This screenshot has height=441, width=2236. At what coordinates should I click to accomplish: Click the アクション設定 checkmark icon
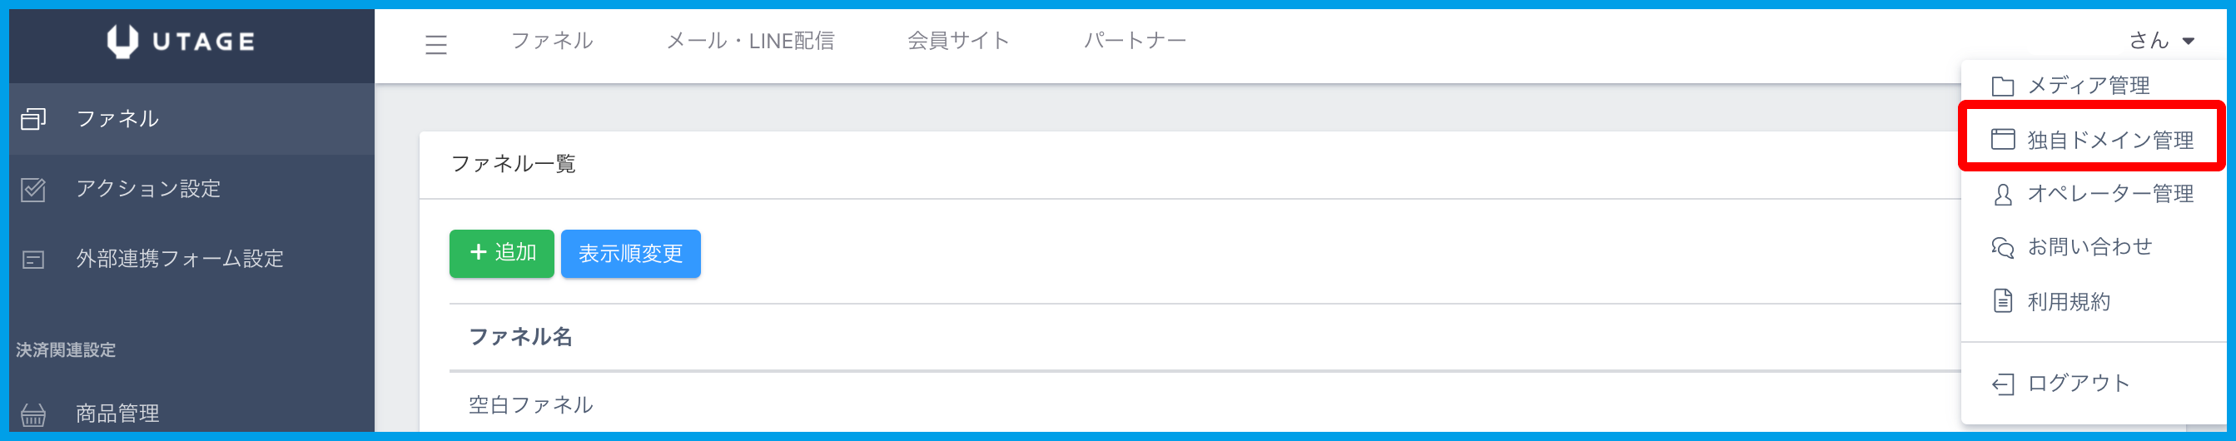point(33,189)
